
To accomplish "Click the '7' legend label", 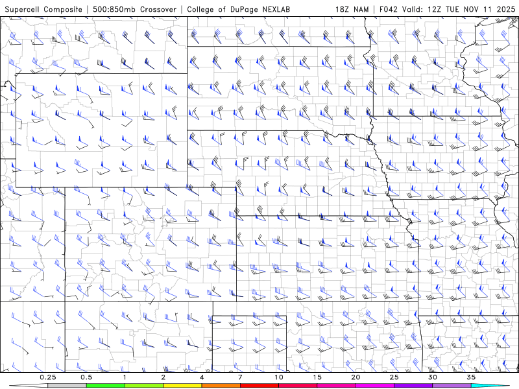I will pyautogui.click(x=240, y=377).
